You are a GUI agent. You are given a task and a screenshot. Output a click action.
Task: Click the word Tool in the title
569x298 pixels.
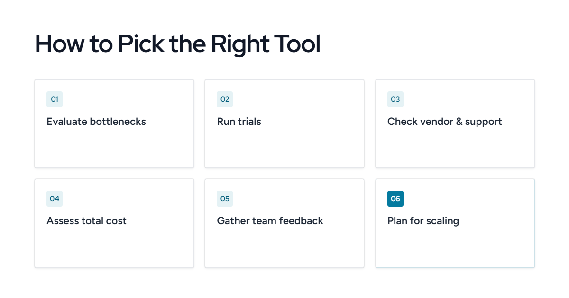296,44
